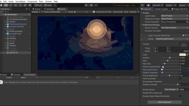Pick Color with eyedropper
189x106 pixels.
[188, 55]
